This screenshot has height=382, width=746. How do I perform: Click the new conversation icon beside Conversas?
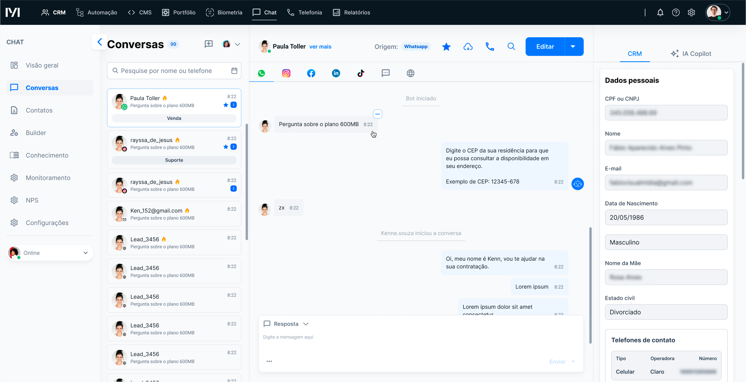pos(209,44)
